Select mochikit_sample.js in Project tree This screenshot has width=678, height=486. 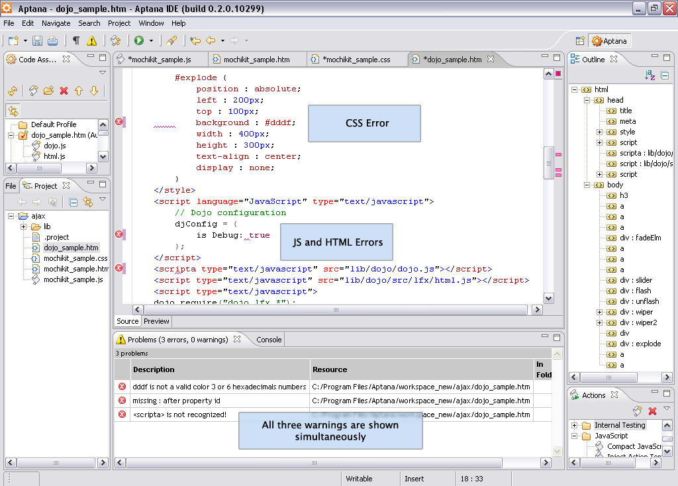[x=73, y=280]
